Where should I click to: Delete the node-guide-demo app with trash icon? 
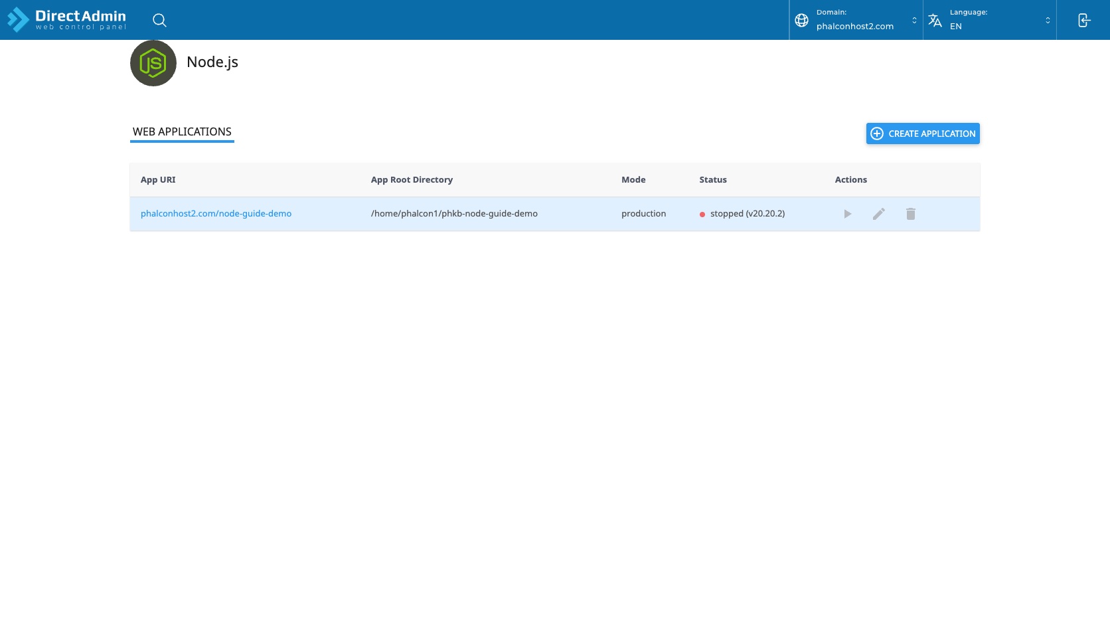coord(911,214)
